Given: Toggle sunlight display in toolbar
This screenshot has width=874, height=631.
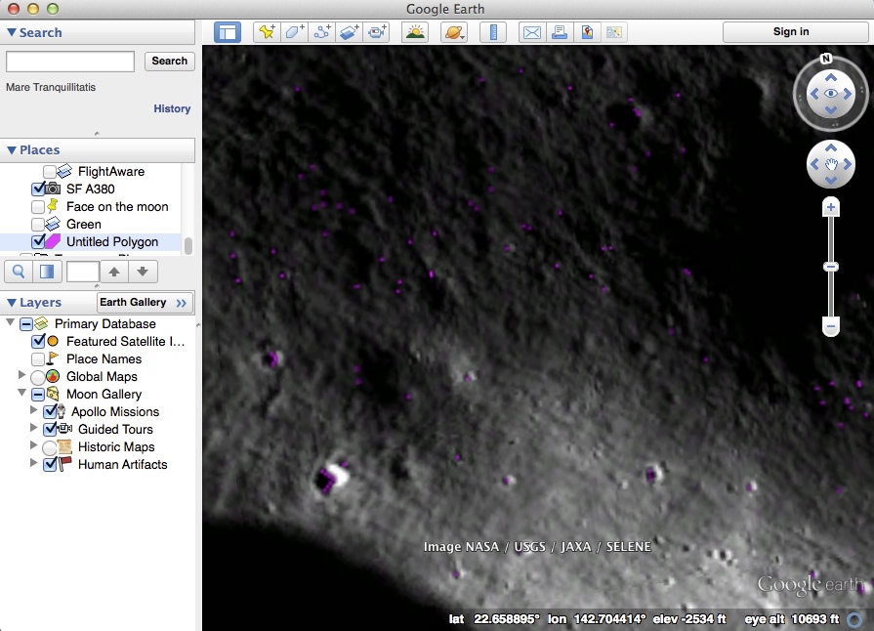Looking at the screenshot, I should click(415, 32).
